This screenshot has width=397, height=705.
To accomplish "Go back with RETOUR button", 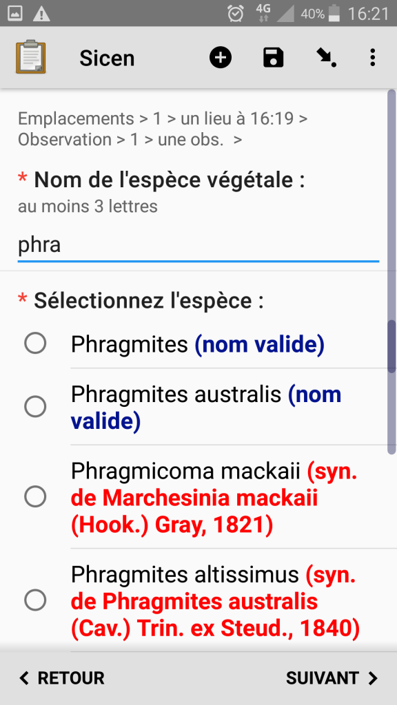I will [x=62, y=678].
